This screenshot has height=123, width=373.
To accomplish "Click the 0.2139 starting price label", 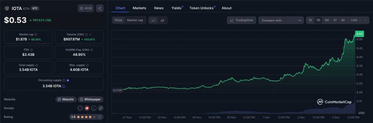I will pyautogui.click(x=117, y=90).
